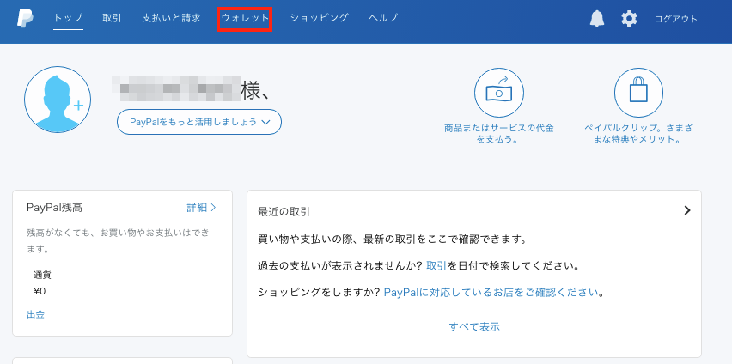
Task: Click the ¥0 balance amount
Action: click(40, 292)
